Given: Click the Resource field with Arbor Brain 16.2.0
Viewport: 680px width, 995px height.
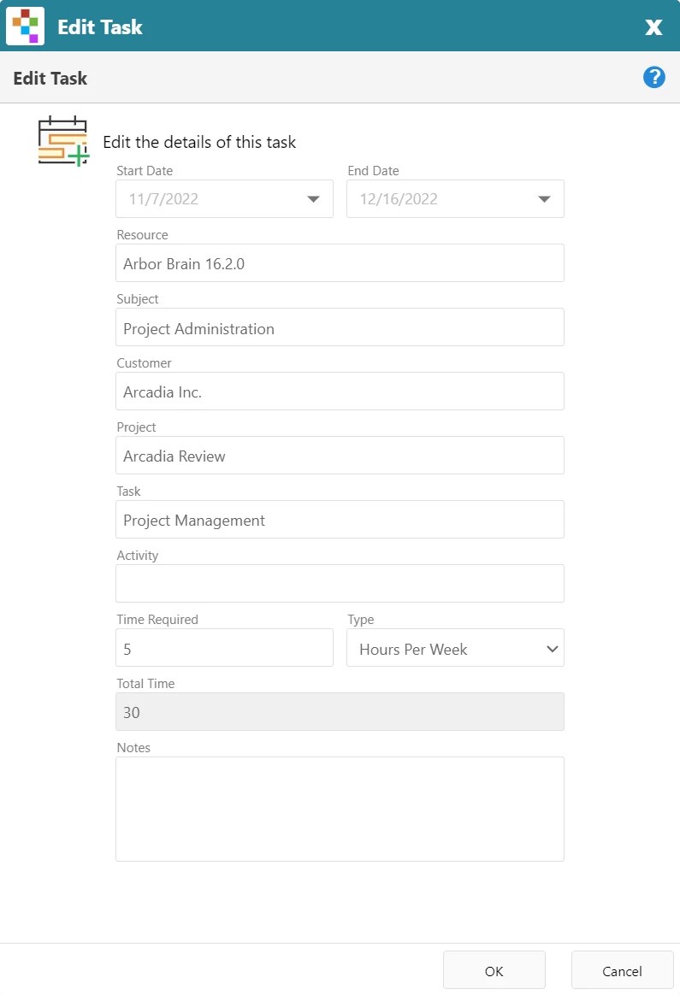Looking at the screenshot, I should click(340, 263).
